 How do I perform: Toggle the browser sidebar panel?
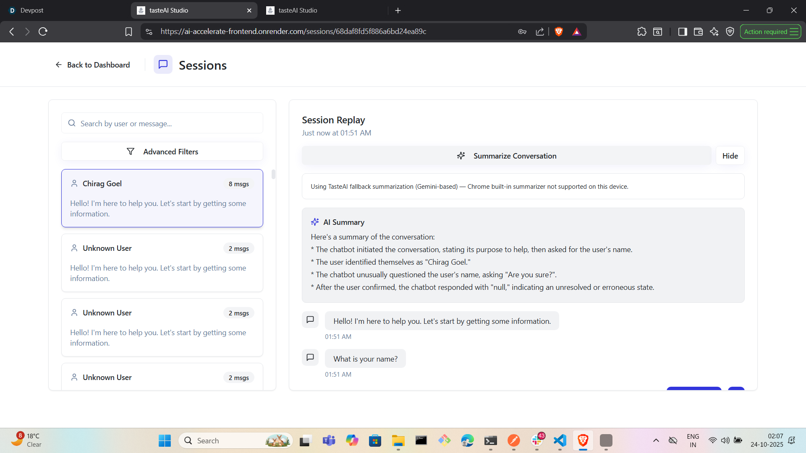[x=683, y=31]
